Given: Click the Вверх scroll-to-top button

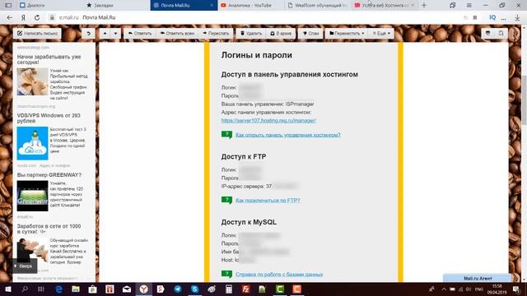Looking at the screenshot, I should 24,266.
